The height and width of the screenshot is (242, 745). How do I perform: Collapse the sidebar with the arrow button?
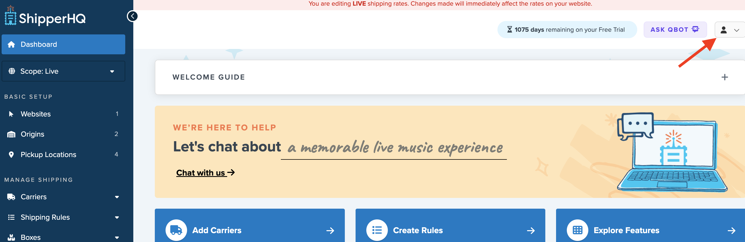tap(132, 16)
